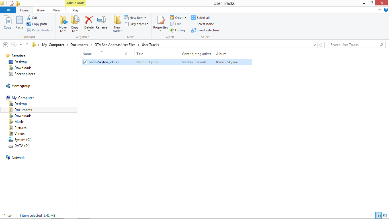
Task: Expand the Easy access dropdown
Action: pos(137,24)
